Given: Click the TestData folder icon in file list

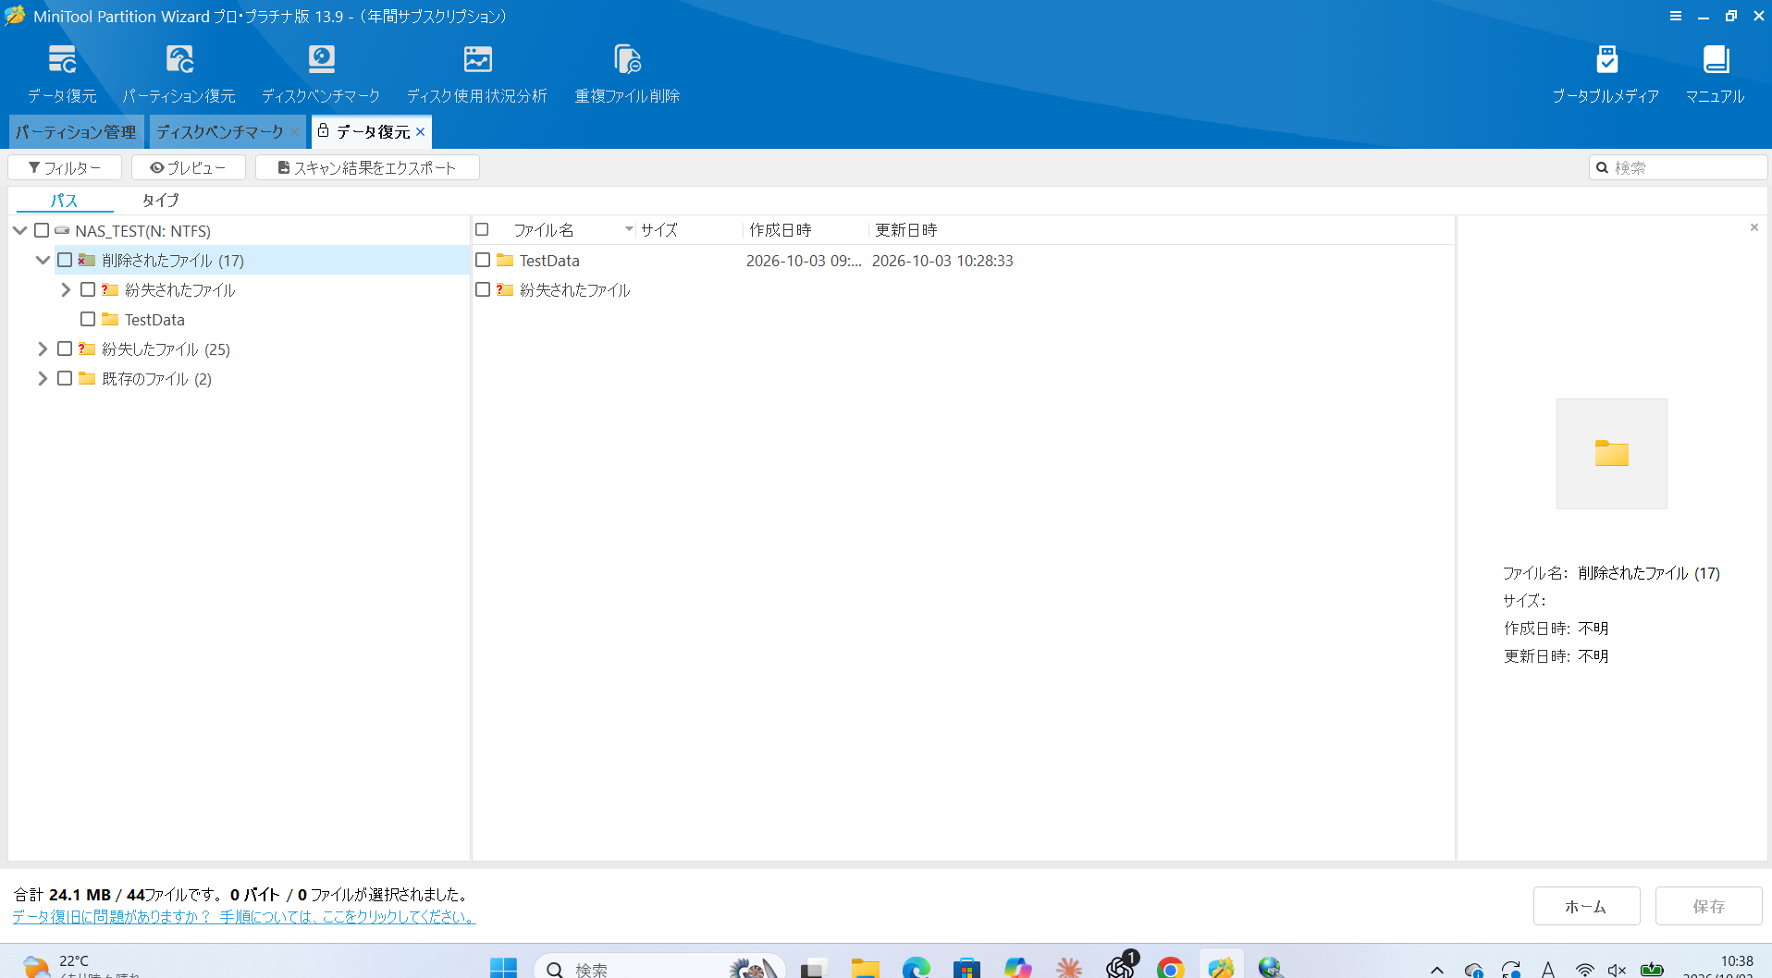Looking at the screenshot, I should (505, 261).
